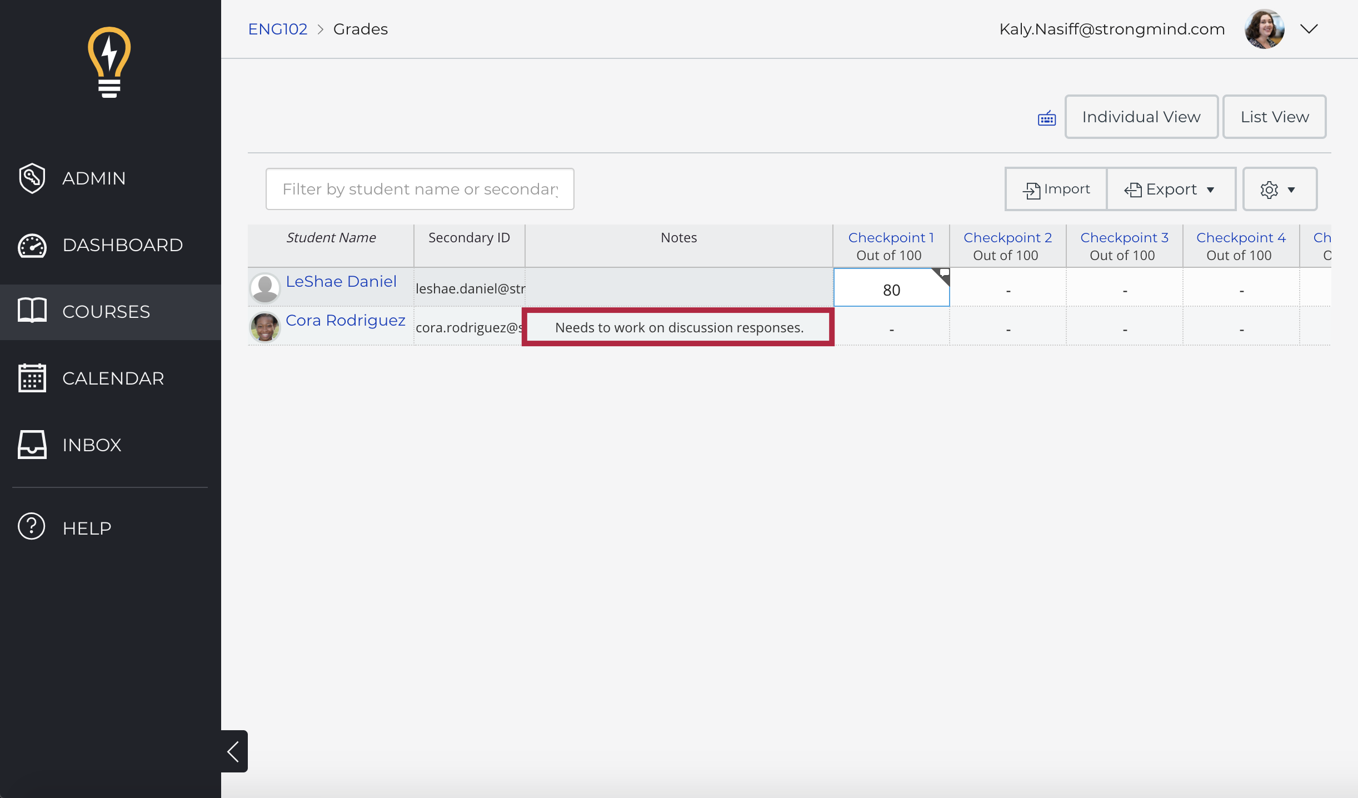The height and width of the screenshot is (798, 1358).
Task: Open Help question mark icon
Action: pos(32,527)
